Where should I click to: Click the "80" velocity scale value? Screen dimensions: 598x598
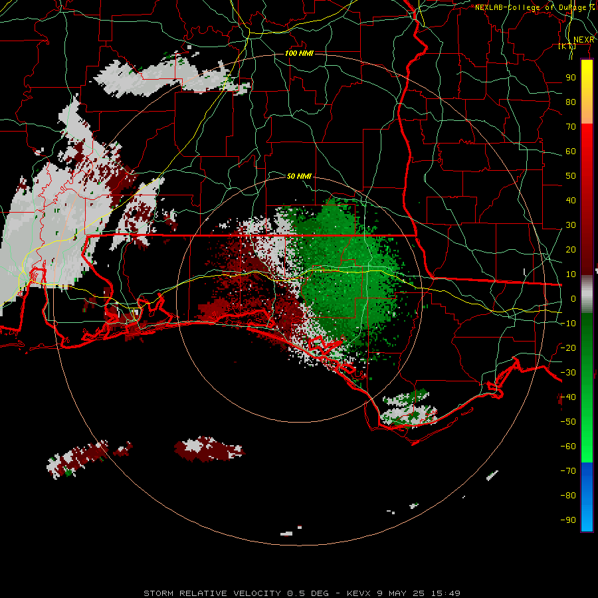point(571,102)
